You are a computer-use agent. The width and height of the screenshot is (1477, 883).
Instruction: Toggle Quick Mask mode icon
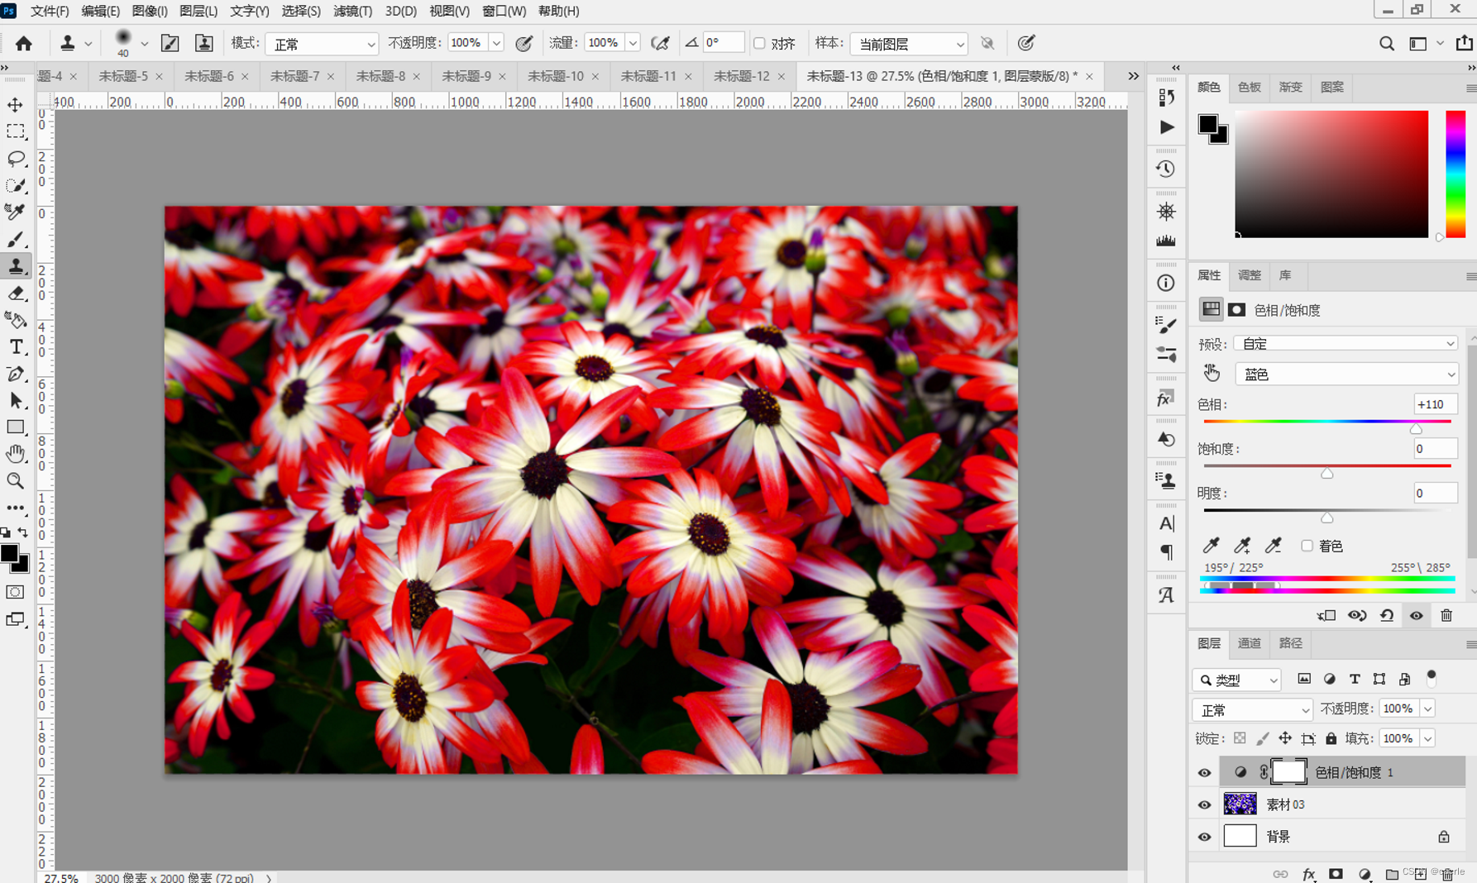16,592
